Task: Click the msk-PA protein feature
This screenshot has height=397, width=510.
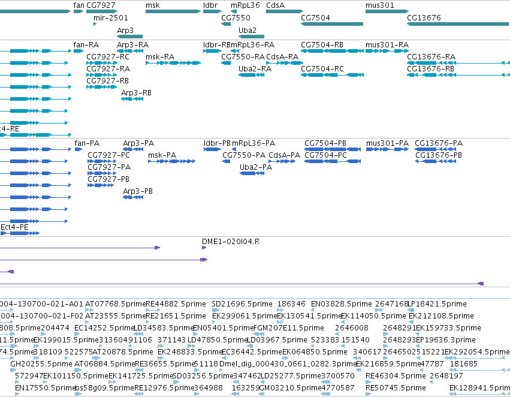Action: point(171,161)
